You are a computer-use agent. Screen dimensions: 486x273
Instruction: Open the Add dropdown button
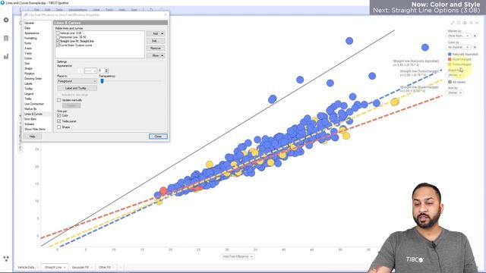point(156,33)
